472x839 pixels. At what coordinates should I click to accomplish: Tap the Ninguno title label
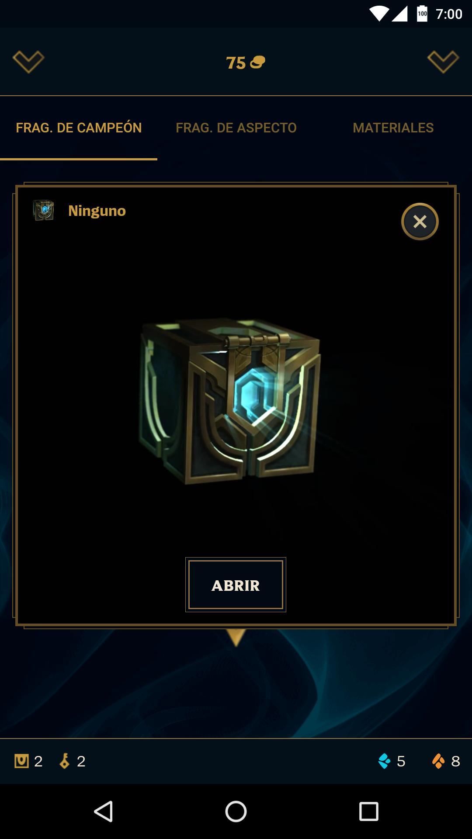coord(97,211)
